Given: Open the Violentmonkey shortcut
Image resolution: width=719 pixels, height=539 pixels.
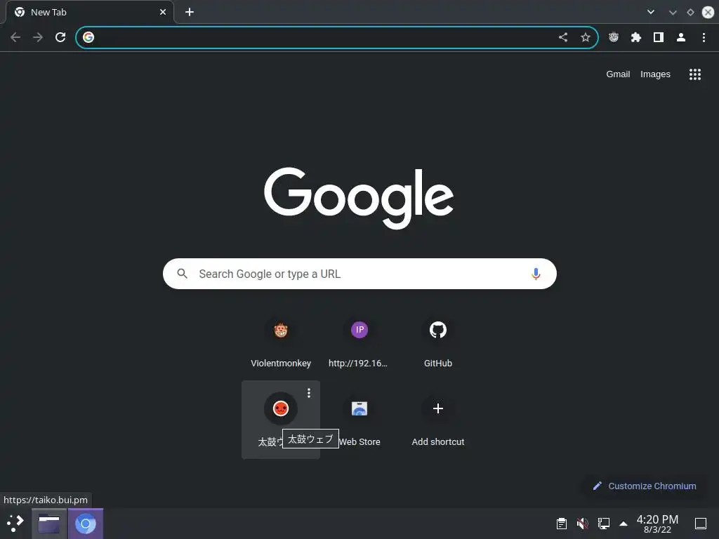Looking at the screenshot, I should (281, 341).
